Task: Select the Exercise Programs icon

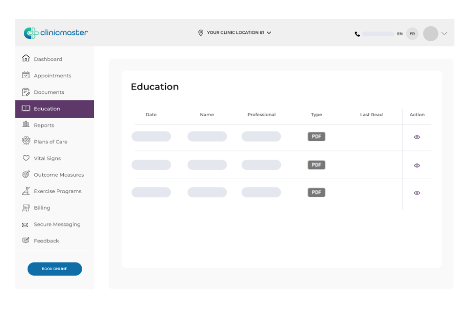Action: coord(26,191)
